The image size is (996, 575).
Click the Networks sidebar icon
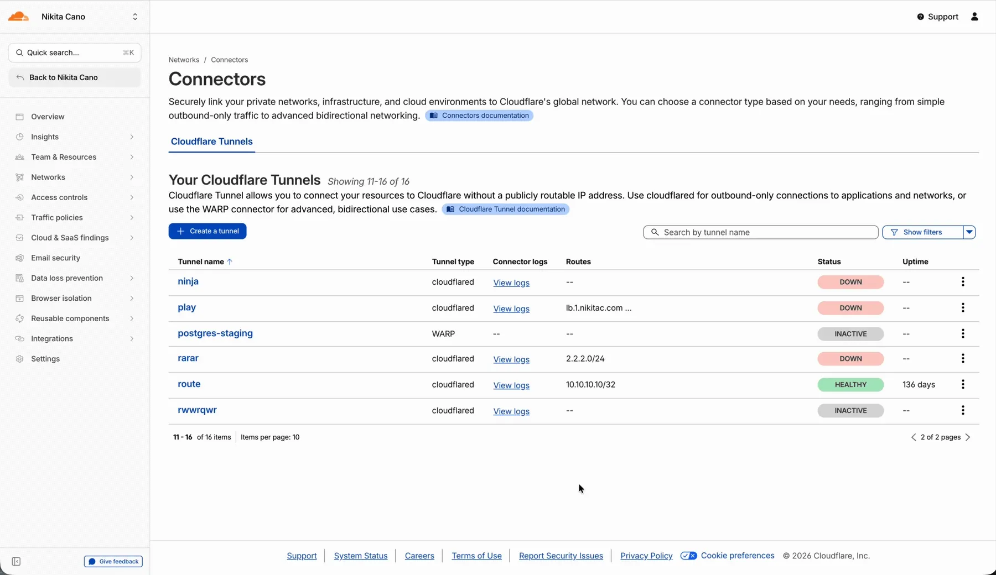20,177
